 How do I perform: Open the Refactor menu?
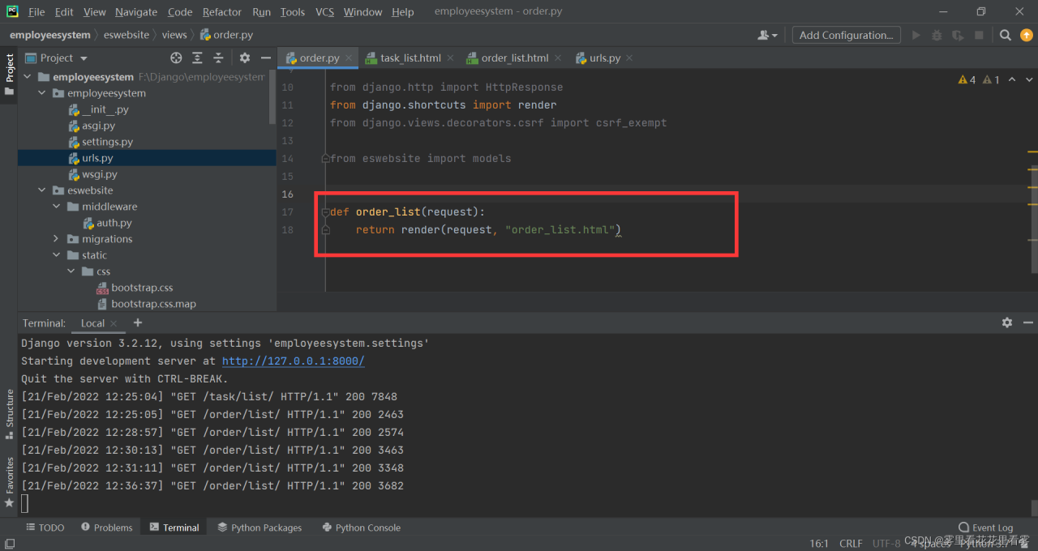coord(222,12)
